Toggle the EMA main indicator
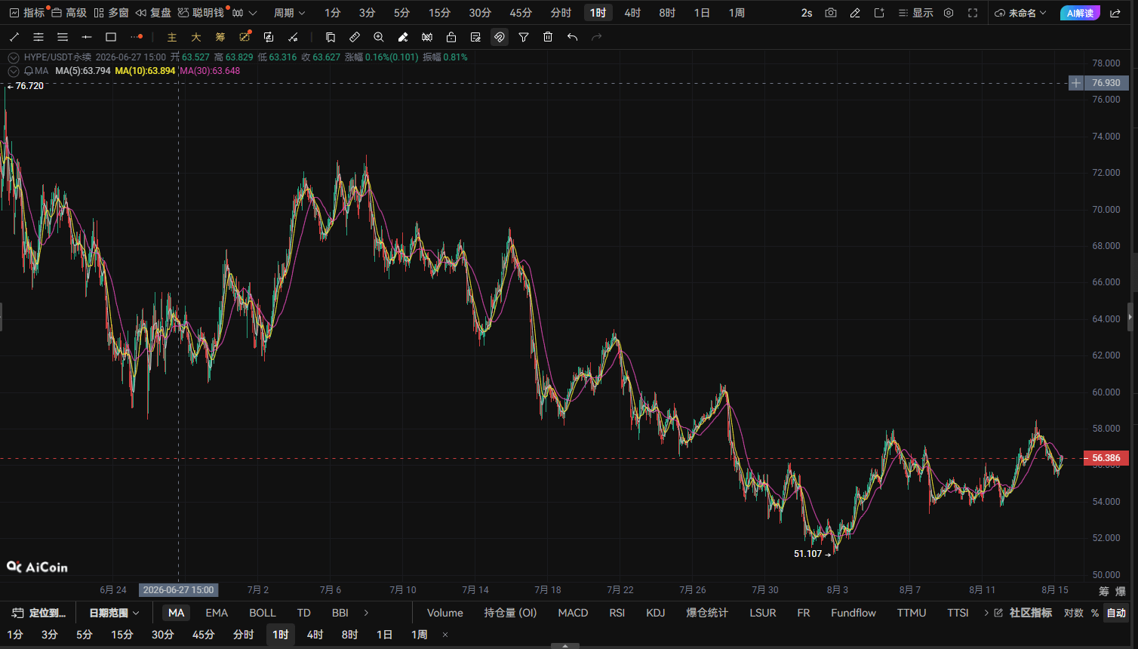 217,613
